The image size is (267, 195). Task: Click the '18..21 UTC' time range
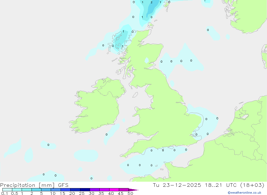pyautogui.click(x=221, y=185)
